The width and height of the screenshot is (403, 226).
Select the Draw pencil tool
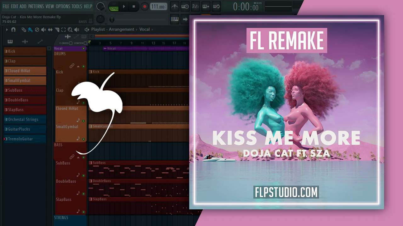[x=24, y=30]
